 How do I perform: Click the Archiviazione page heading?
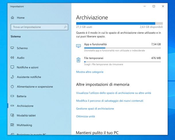tap(92, 18)
